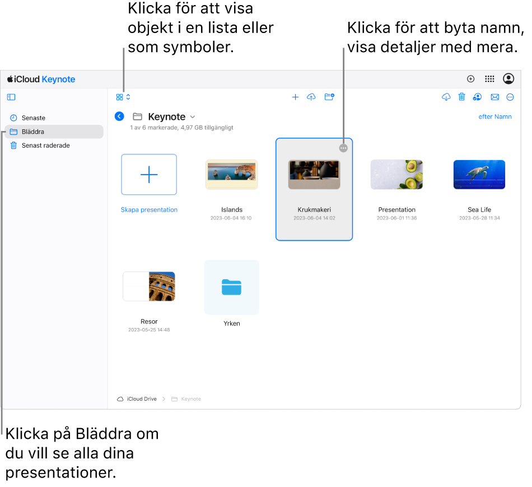Select the Sea Life presentation thumbnail

(479, 174)
